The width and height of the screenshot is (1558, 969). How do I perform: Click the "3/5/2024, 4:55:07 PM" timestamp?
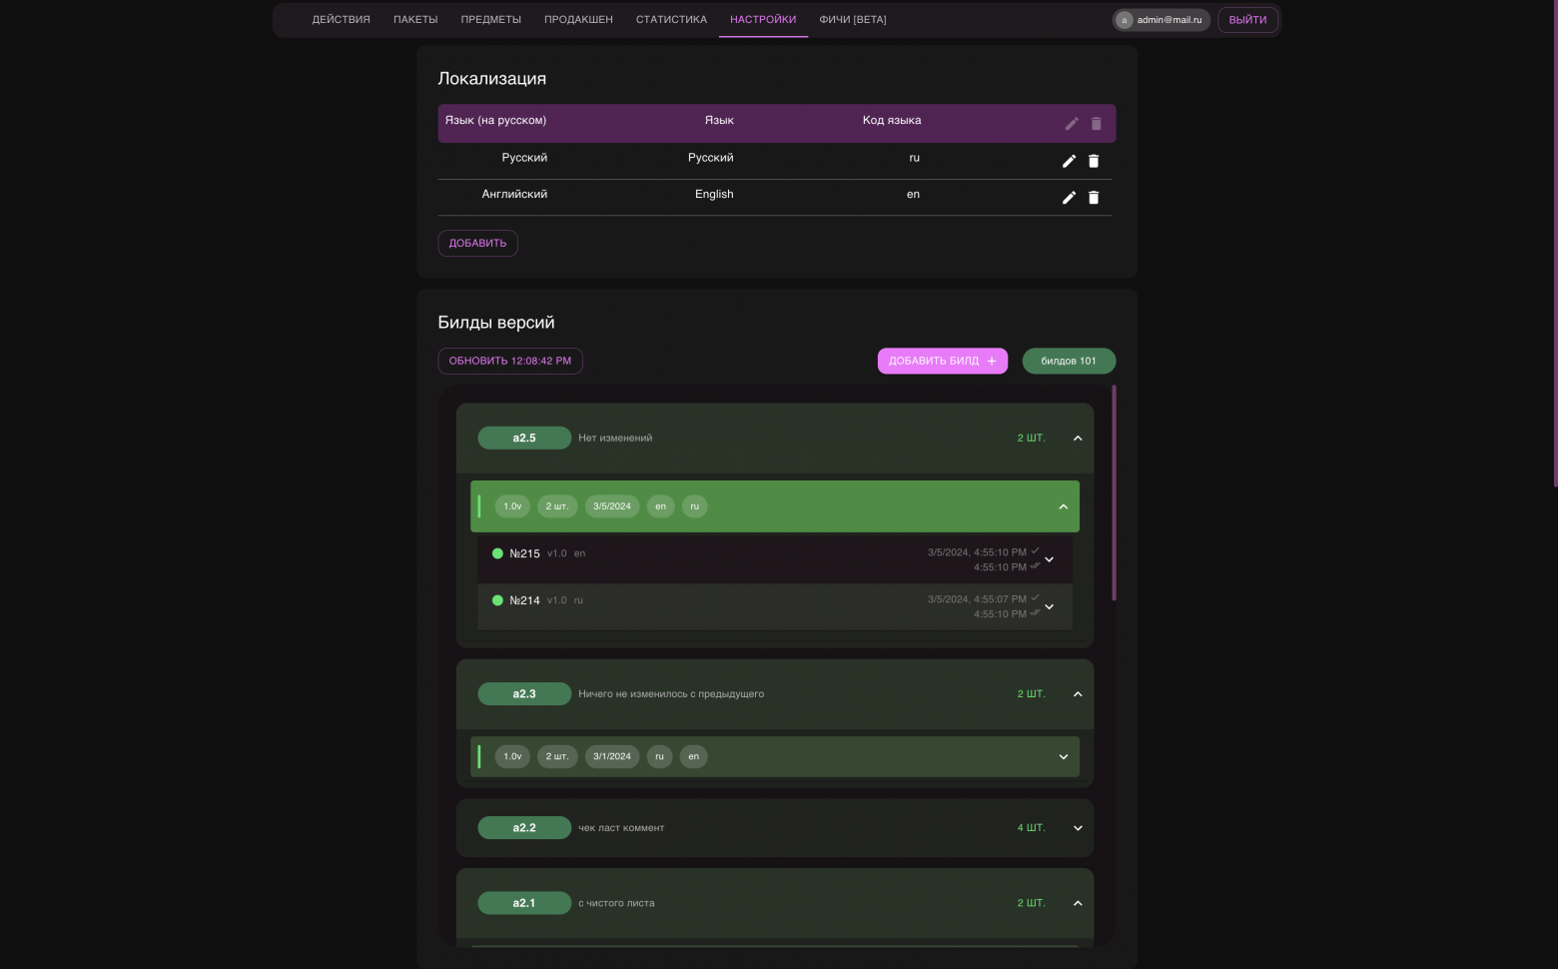pos(977,599)
